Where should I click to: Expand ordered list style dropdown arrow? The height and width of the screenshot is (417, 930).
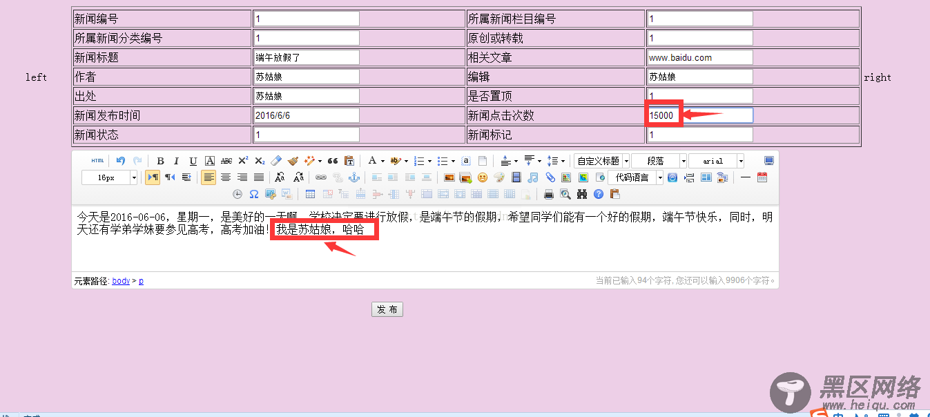[x=429, y=161]
